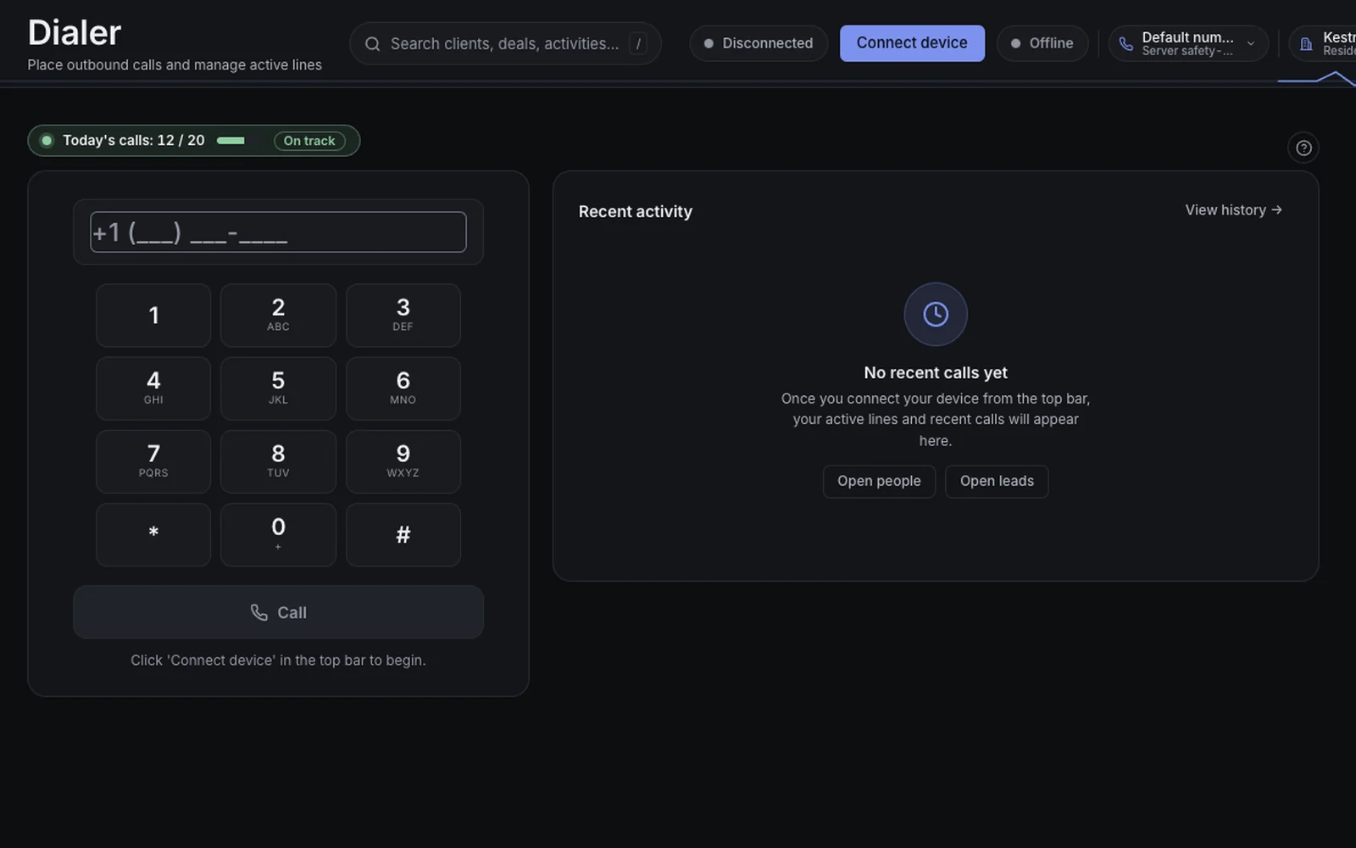The width and height of the screenshot is (1356, 848).
Task: Open the help question mark icon
Action: point(1303,148)
